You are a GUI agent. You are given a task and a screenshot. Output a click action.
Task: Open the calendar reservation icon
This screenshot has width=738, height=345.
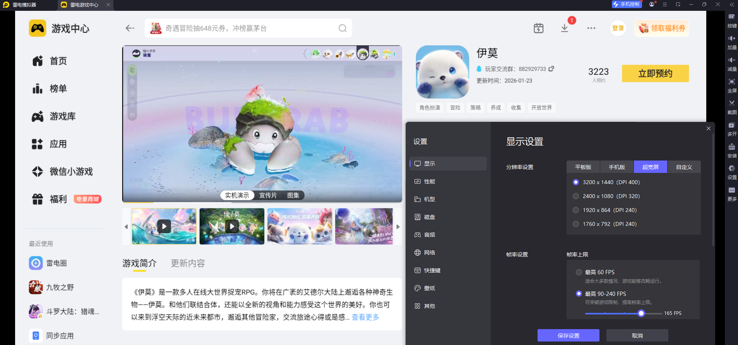click(539, 28)
